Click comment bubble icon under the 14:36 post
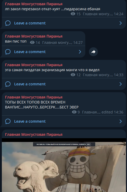 tap(8, 121)
